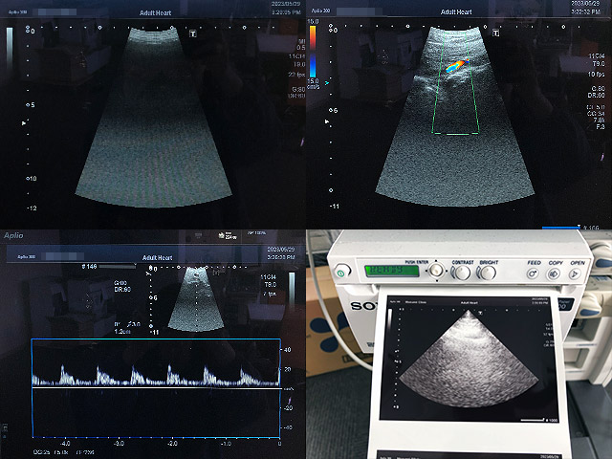Select the CONTRAST knob on the printer

click(463, 273)
